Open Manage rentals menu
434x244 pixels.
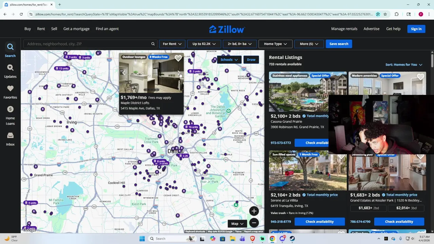coord(344,29)
